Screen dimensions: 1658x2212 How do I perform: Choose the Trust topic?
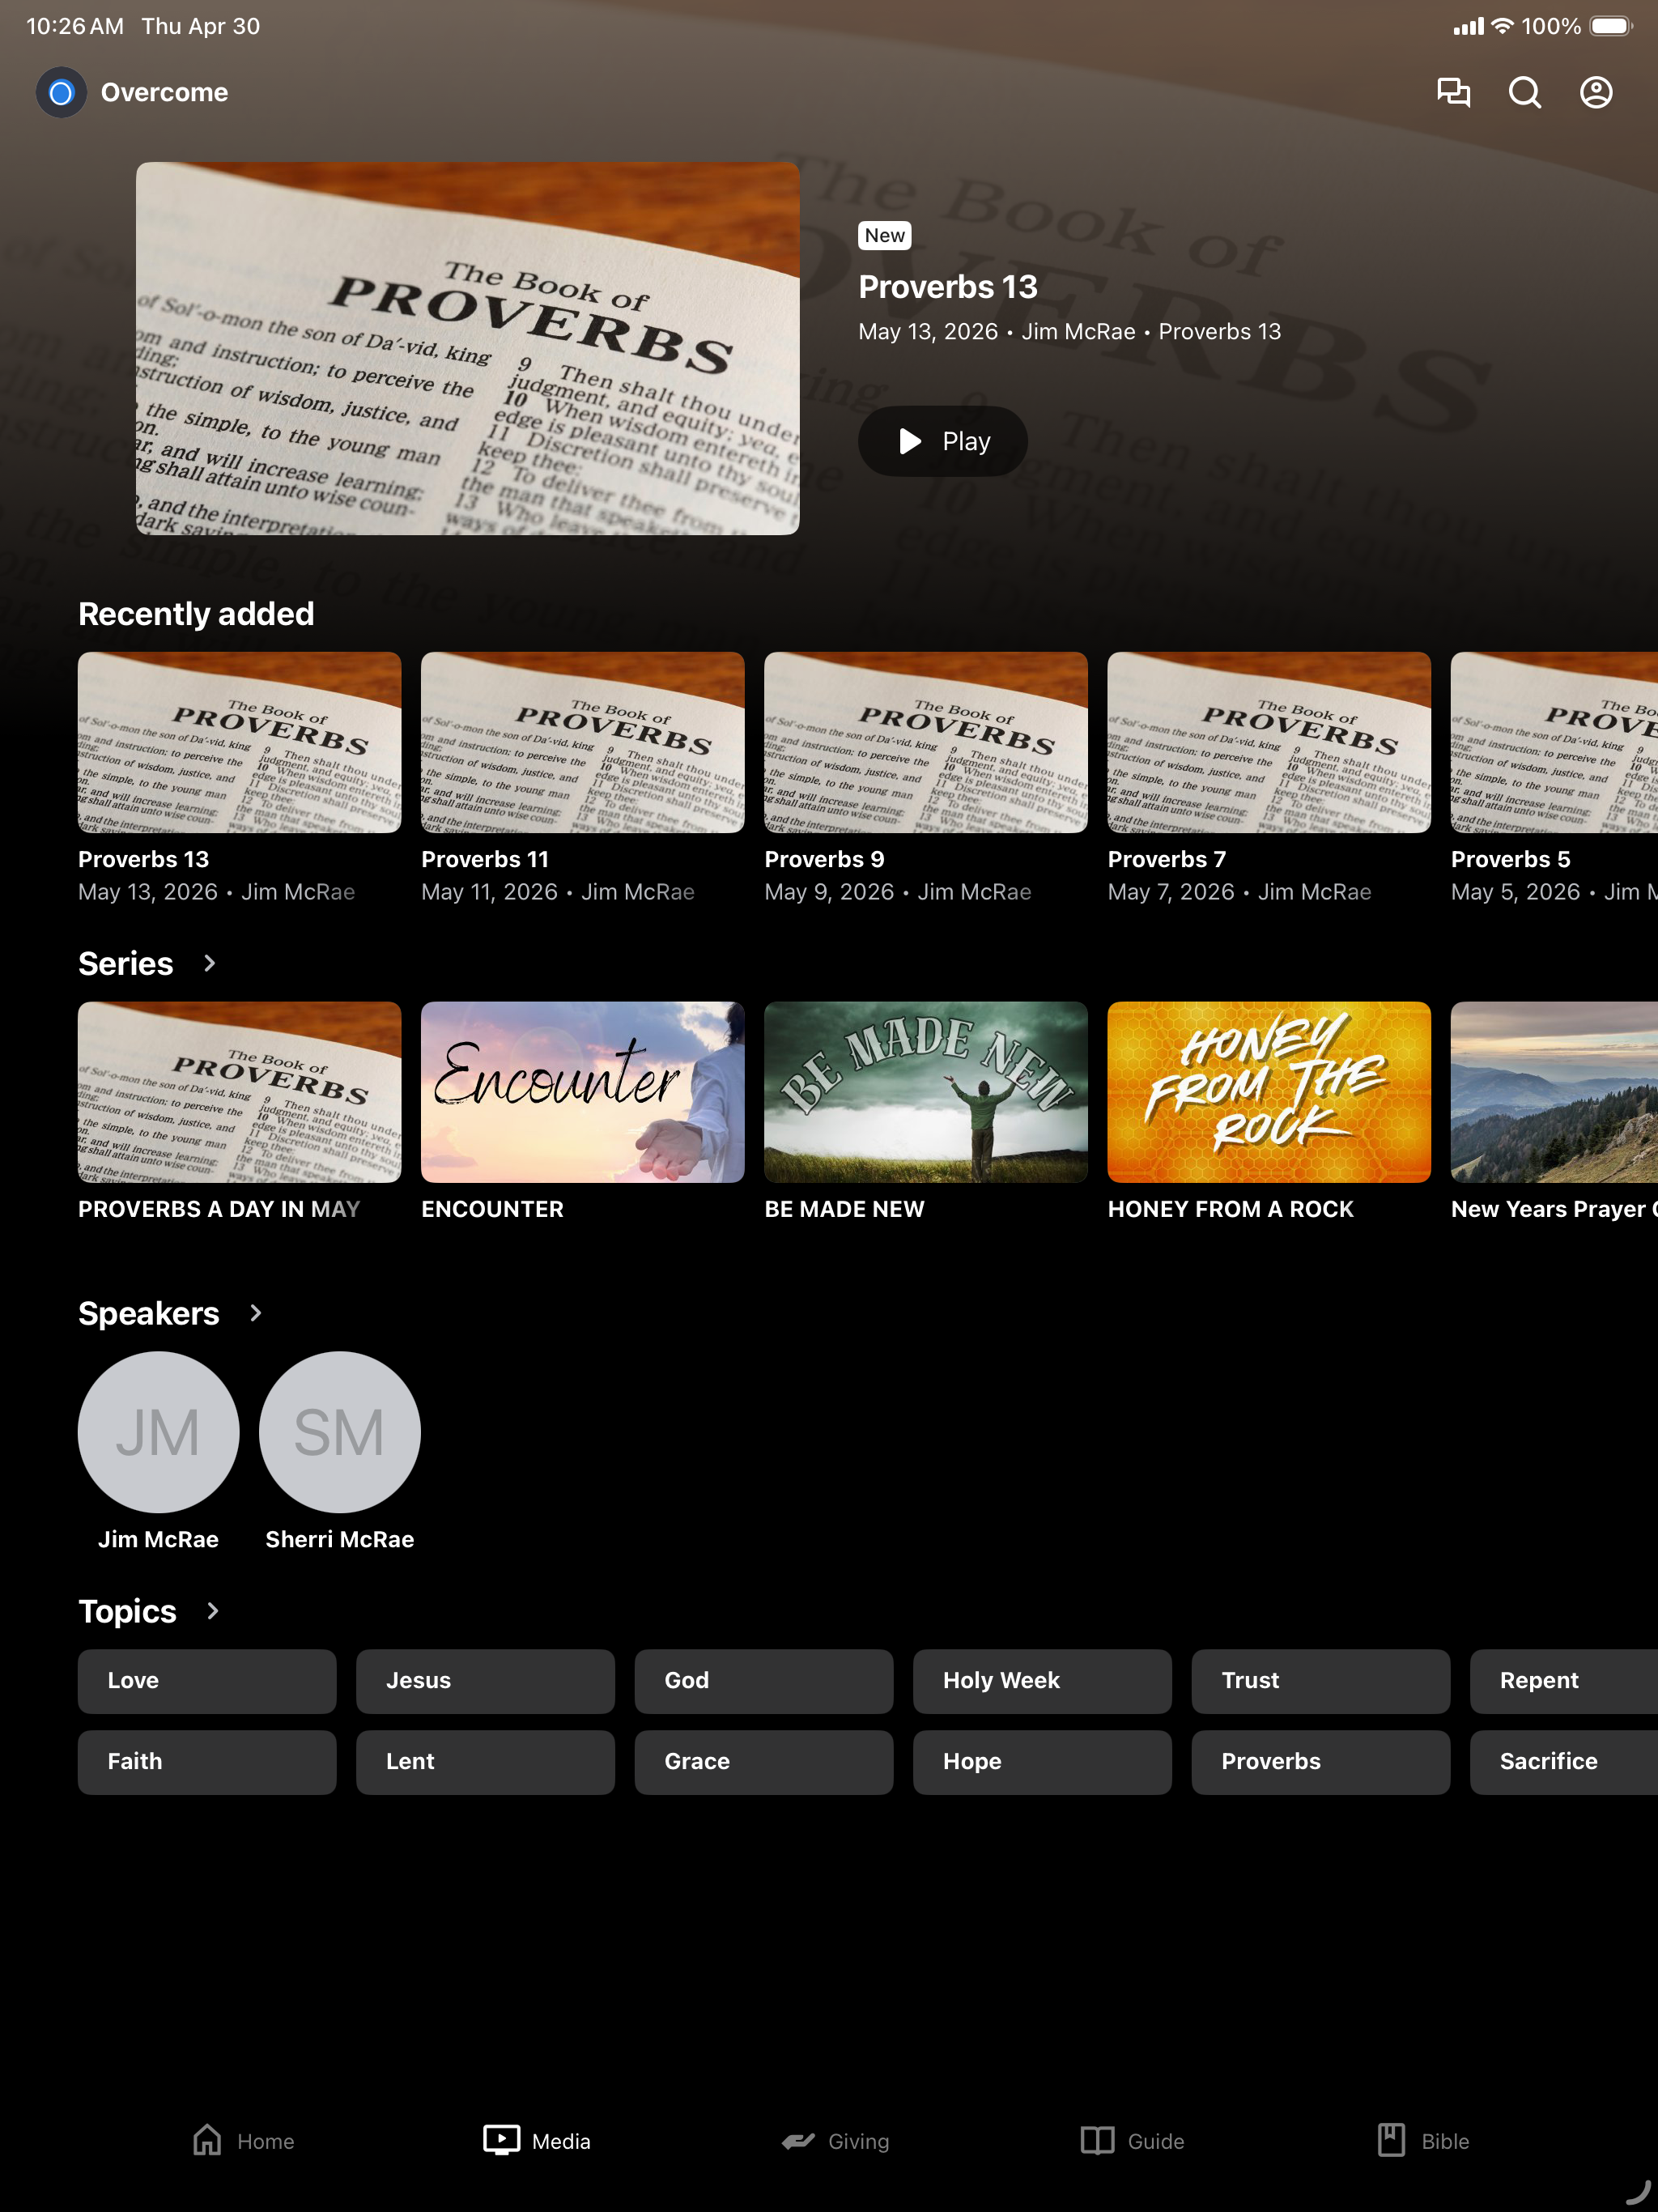[1321, 1681]
